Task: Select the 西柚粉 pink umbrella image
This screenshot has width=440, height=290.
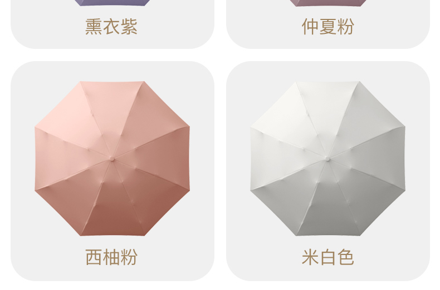Action: tap(112, 158)
